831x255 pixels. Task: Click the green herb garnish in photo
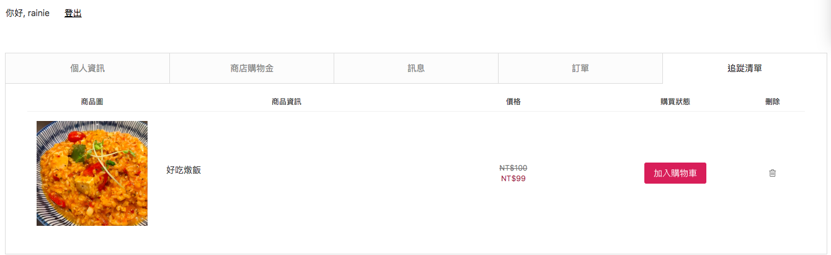(x=79, y=151)
